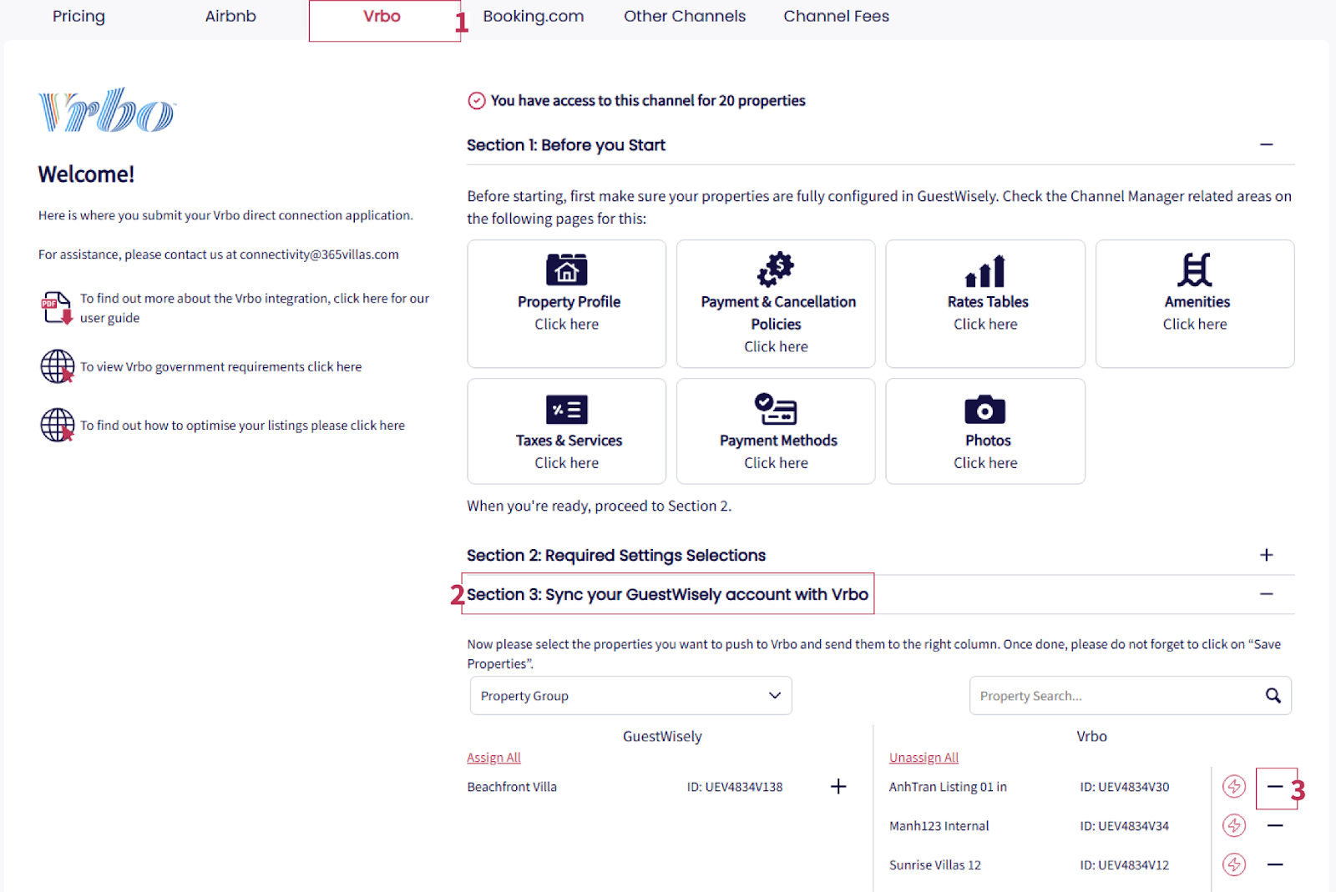Image resolution: width=1336 pixels, height=892 pixels.
Task: Click the globe icon for optimising listings
Action: 58,425
